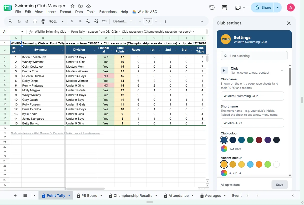This screenshot has width=304, height=205.
Task: Check the cloud save status icon
Action: pyautogui.click(x=88, y=6)
